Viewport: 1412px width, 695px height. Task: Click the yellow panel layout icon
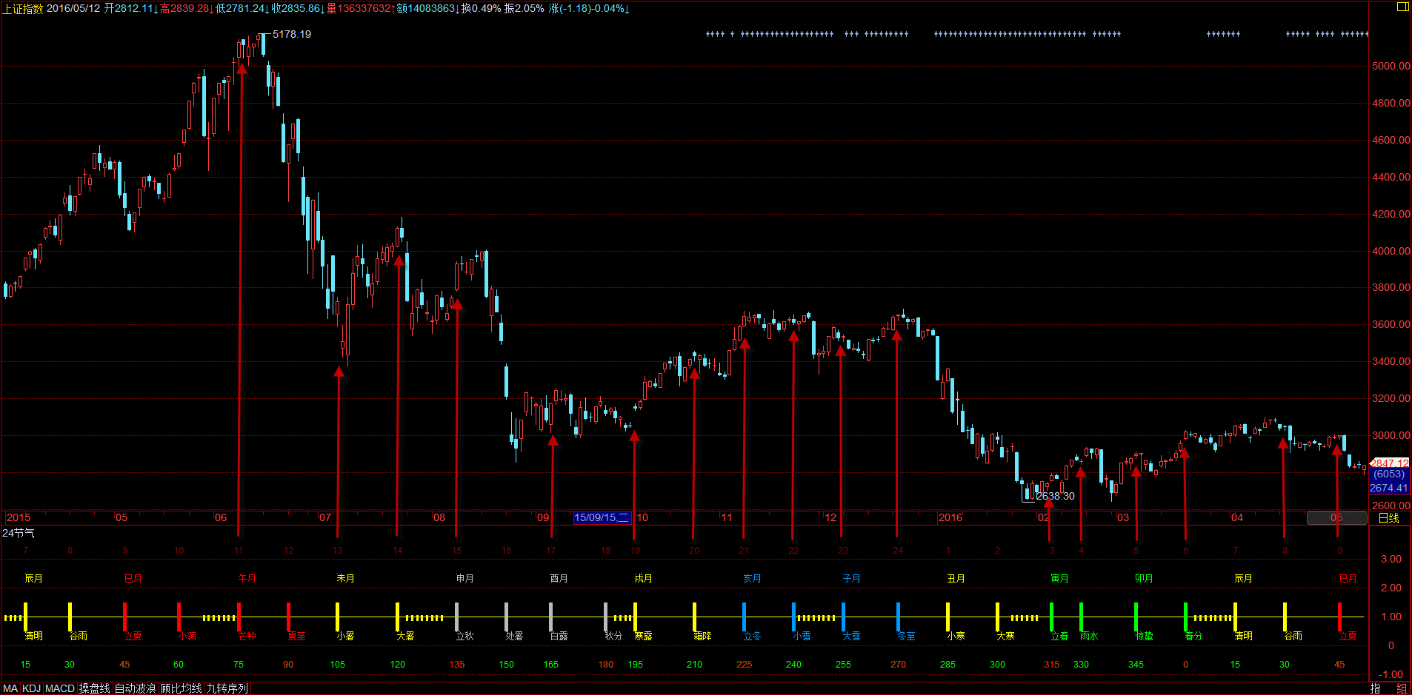(x=1402, y=7)
